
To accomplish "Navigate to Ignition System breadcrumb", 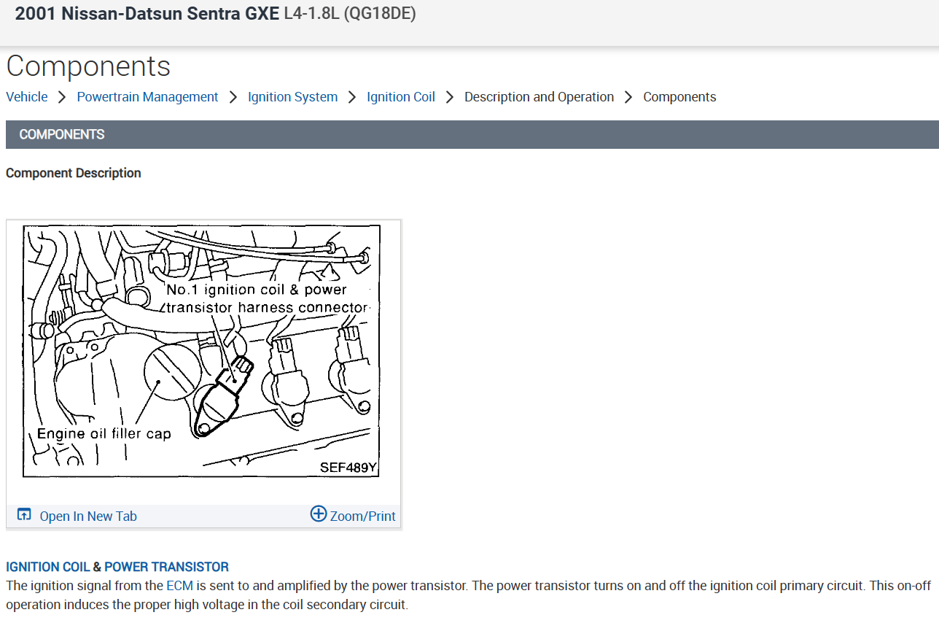I will (292, 97).
